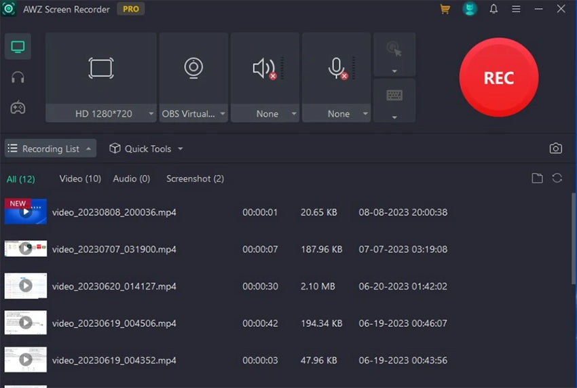Open the notifications bell icon
Screen dimensions: 577x388
[494, 9]
